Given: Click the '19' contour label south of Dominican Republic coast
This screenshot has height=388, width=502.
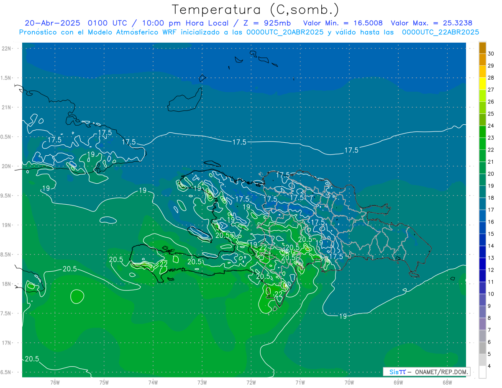Looking at the screenshot, I should pos(343,316).
